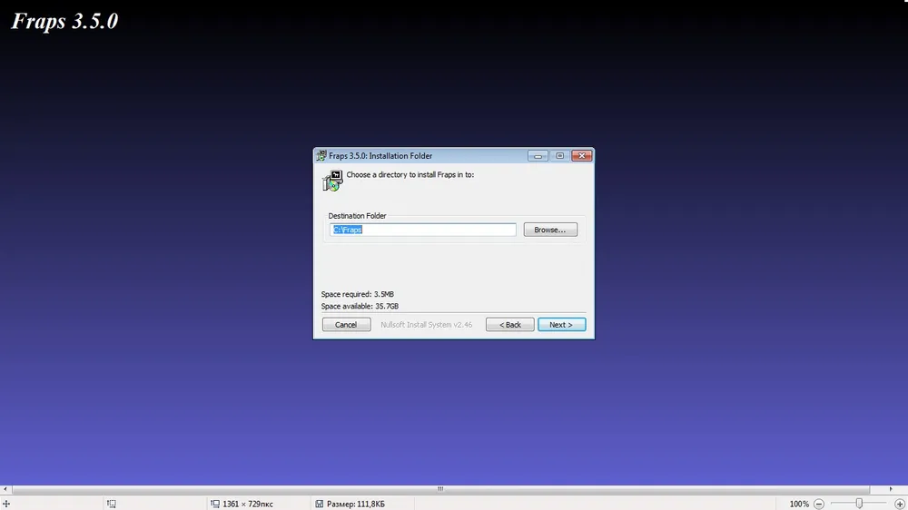Click the zoom in plus button
Viewport: 908px width, 510px height.
click(899, 505)
